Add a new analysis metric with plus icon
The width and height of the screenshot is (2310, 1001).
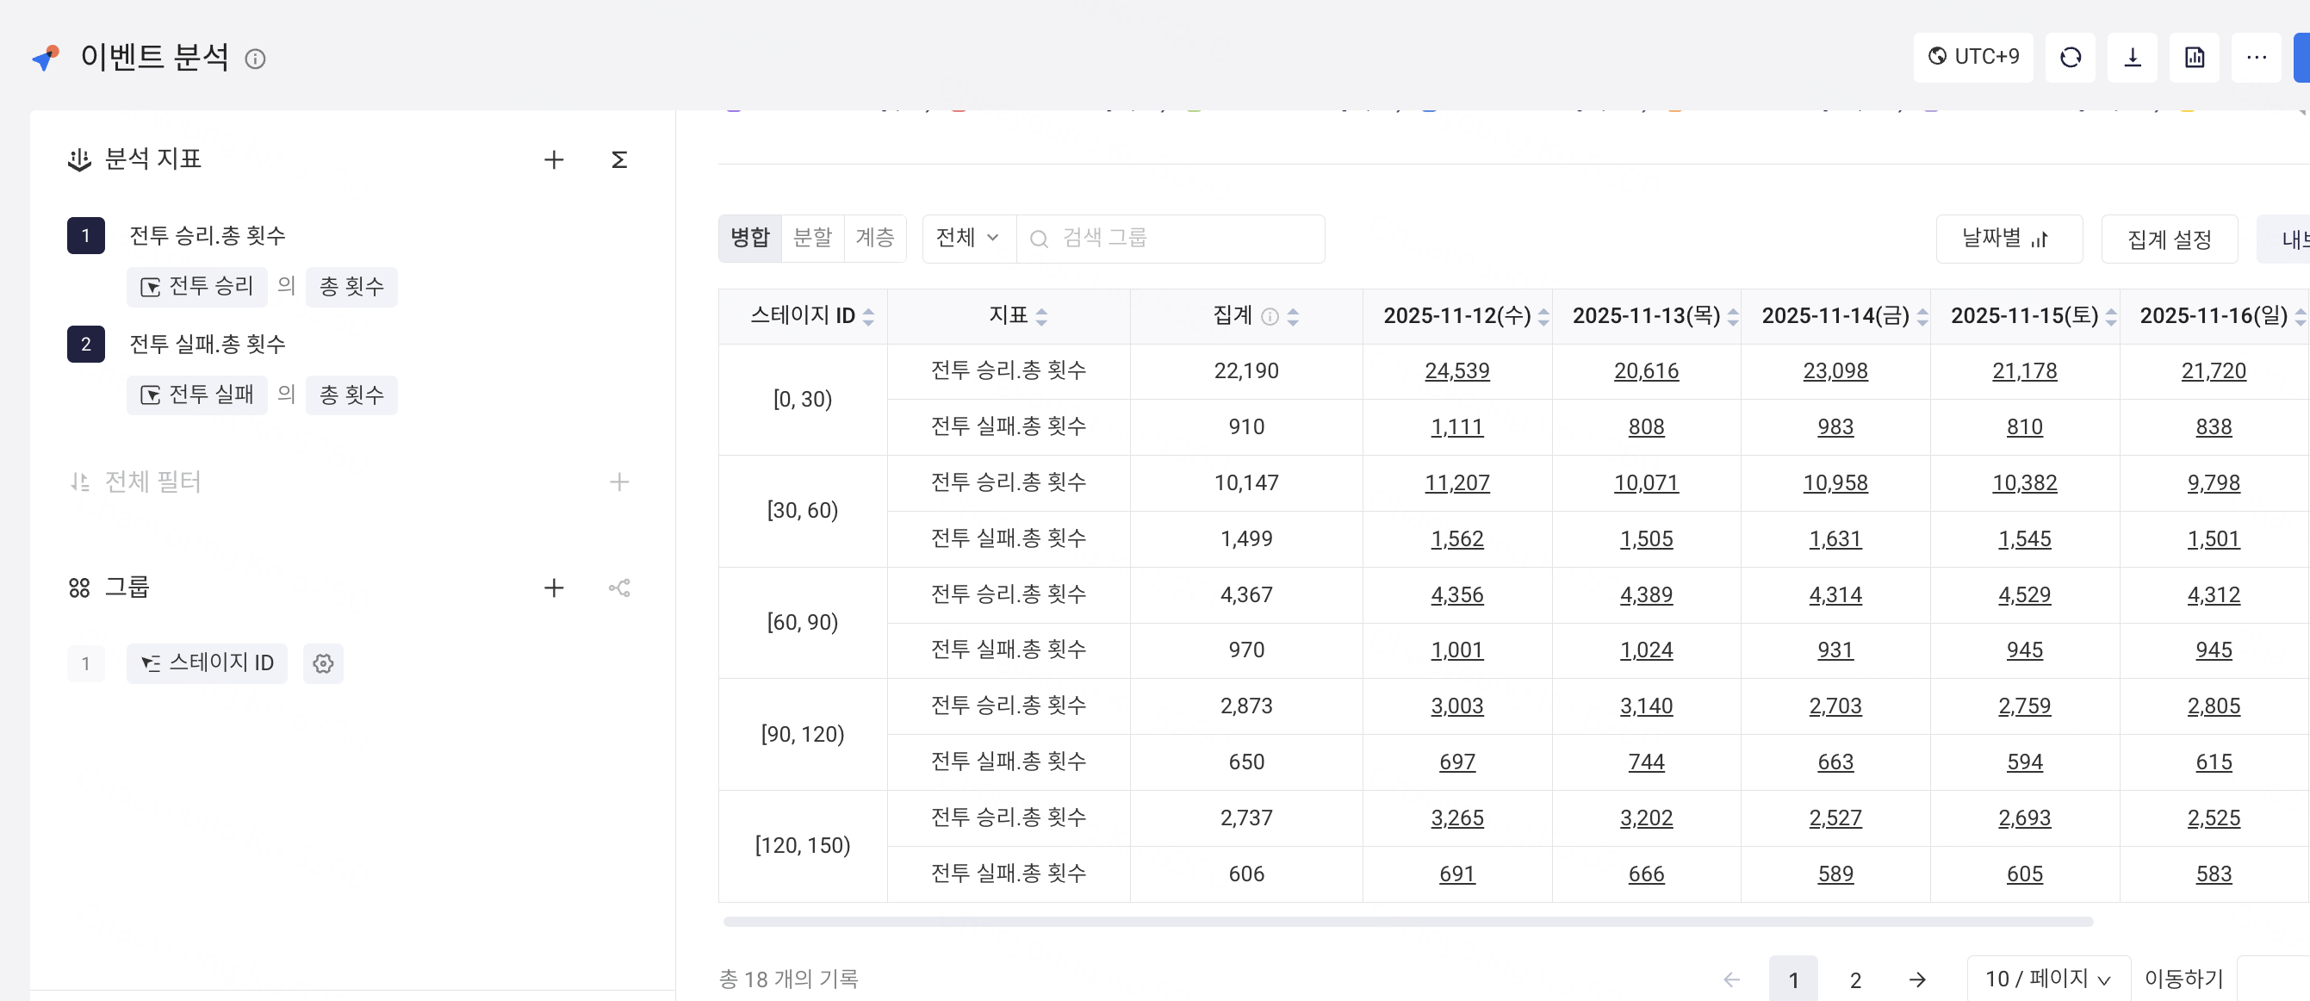[x=553, y=159]
